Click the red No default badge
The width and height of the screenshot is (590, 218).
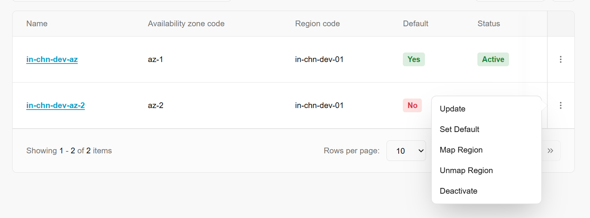[x=412, y=105]
